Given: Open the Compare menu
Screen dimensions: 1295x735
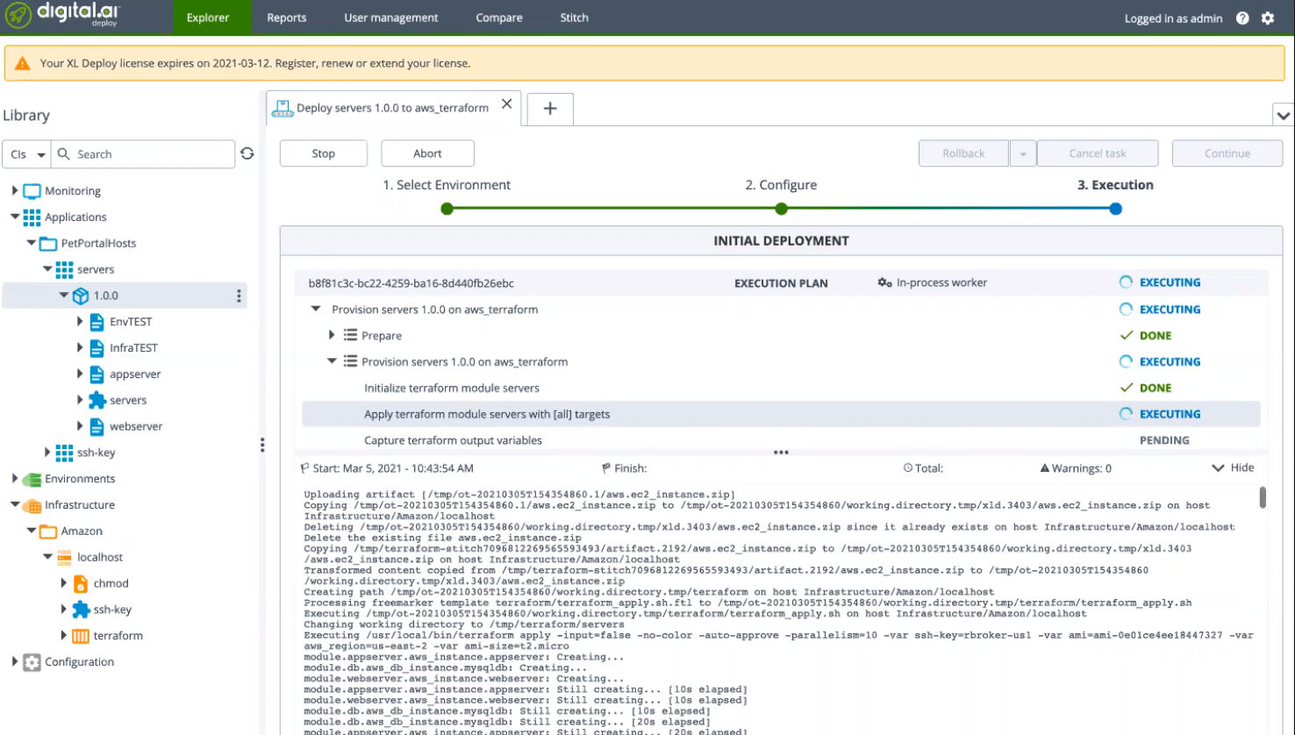Looking at the screenshot, I should click(499, 18).
